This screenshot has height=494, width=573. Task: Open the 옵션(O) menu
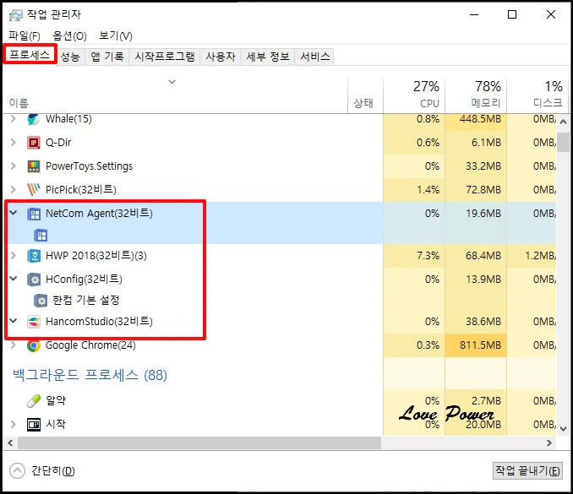pos(69,35)
